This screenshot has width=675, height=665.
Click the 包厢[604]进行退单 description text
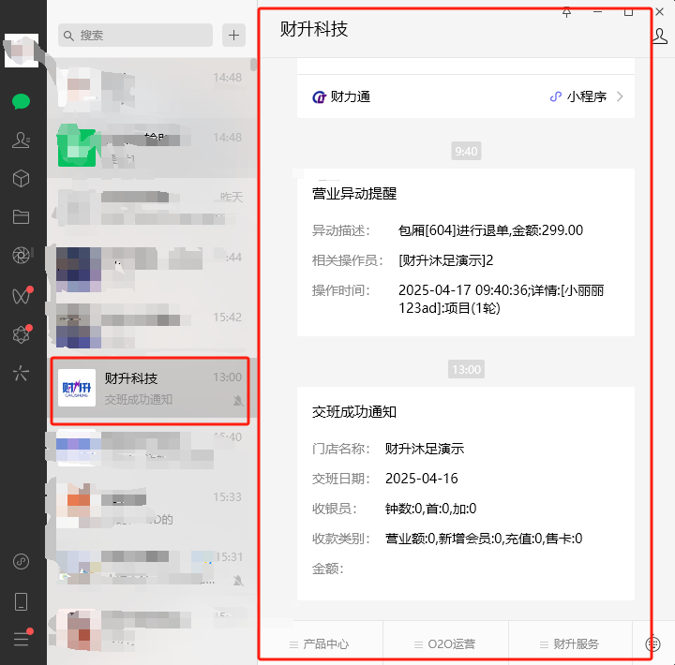point(490,230)
